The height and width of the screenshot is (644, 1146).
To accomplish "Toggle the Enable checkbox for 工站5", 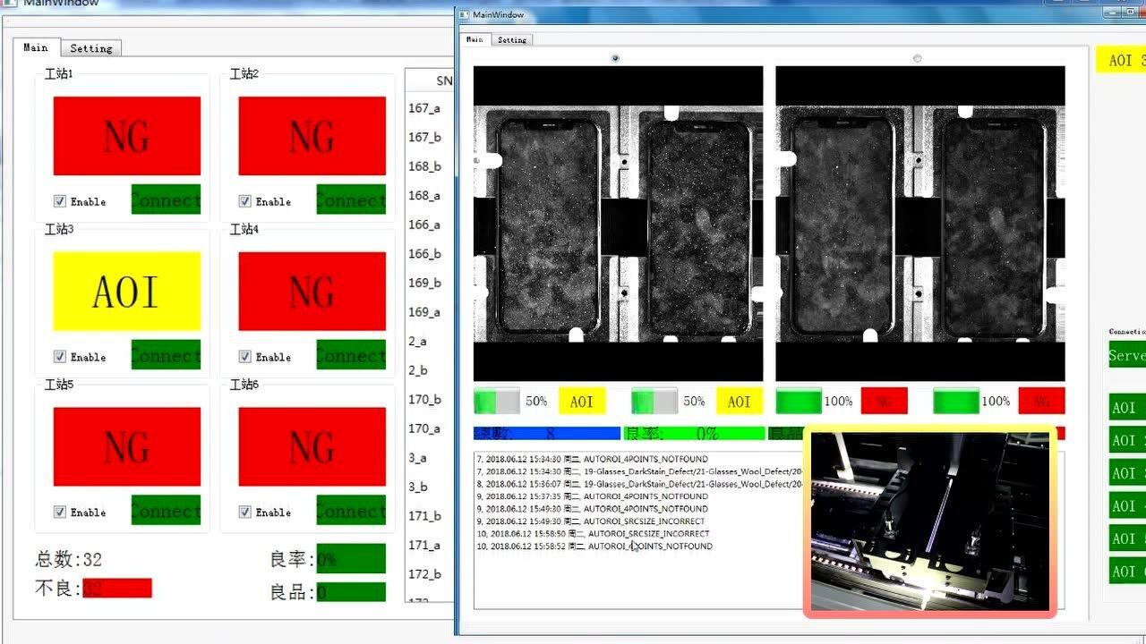I will tap(60, 513).
